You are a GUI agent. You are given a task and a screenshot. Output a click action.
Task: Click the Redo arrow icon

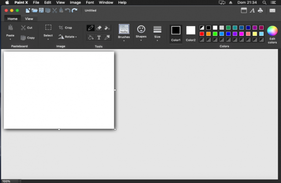coord(74,11)
